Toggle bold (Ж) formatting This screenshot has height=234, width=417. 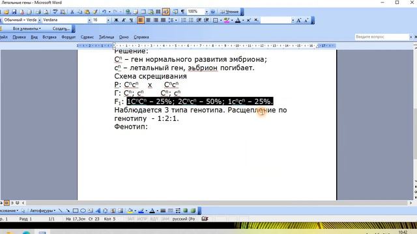[x=116, y=20]
